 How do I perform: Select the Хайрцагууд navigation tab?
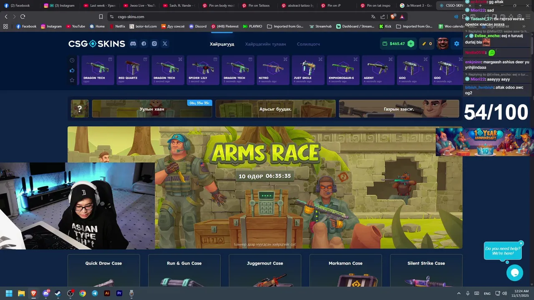click(x=222, y=44)
